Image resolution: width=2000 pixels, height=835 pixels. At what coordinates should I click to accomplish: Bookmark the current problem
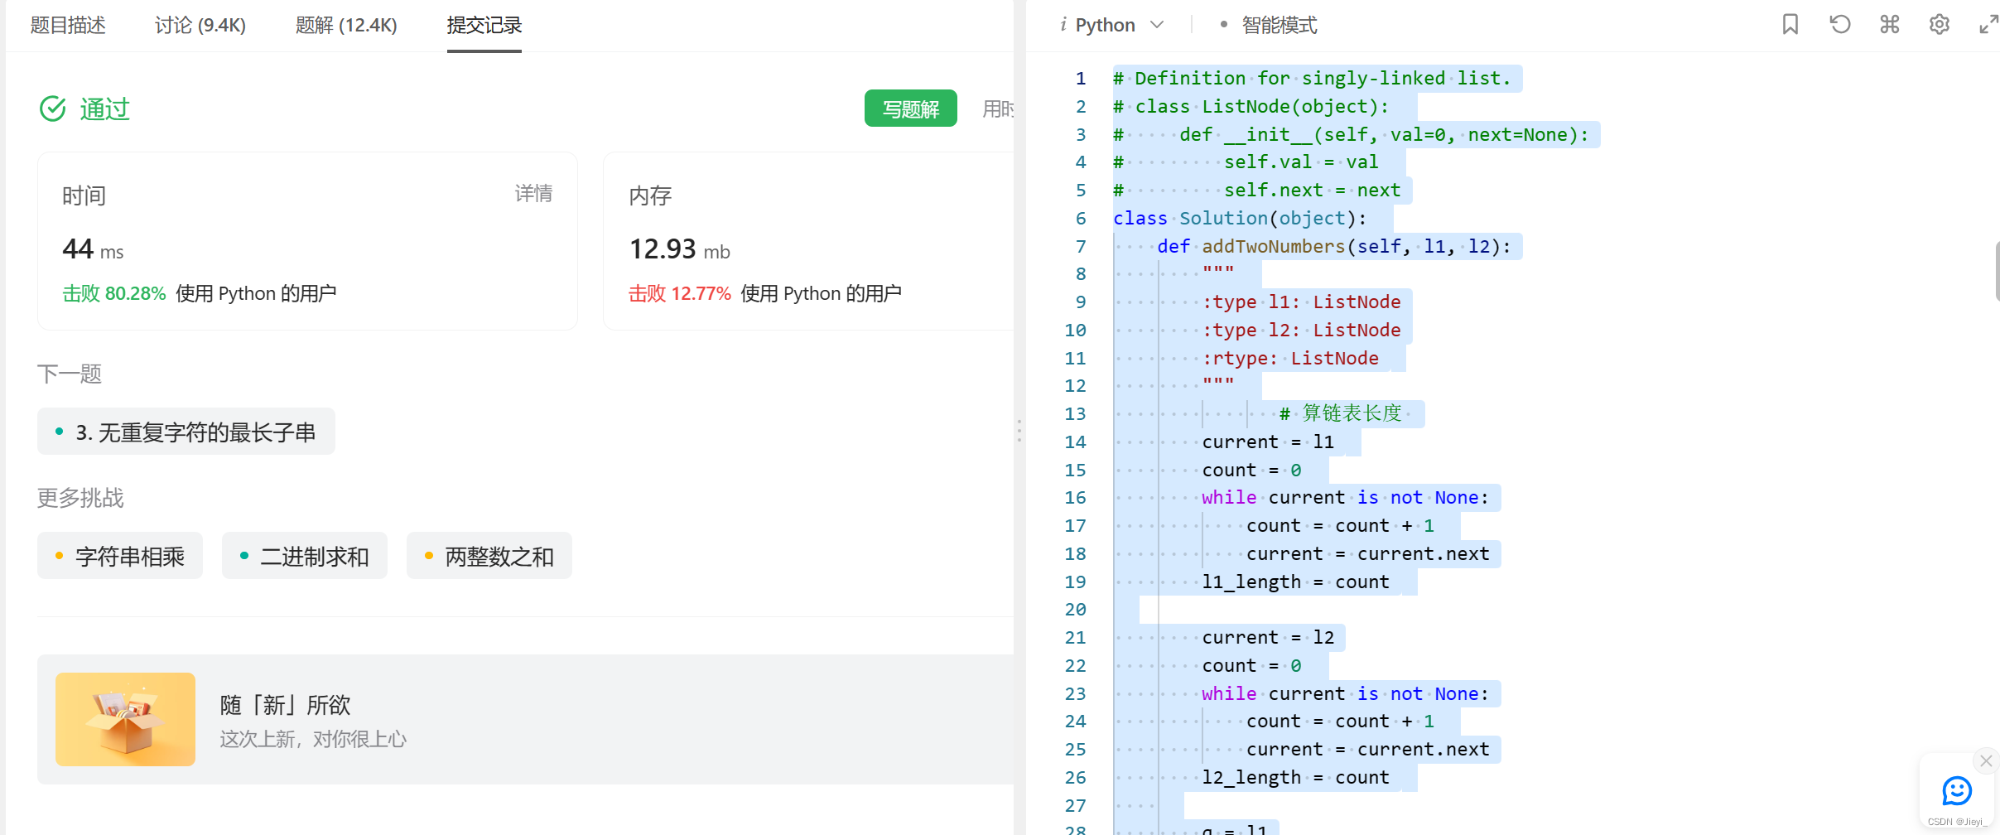pos(1790,25)
